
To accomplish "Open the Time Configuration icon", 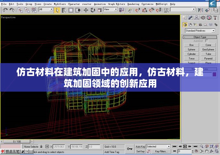I will pos(196,151).
